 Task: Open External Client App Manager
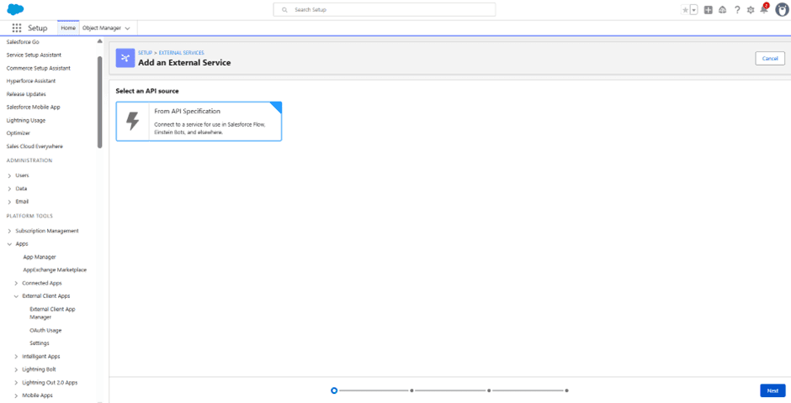pos(52,313)
